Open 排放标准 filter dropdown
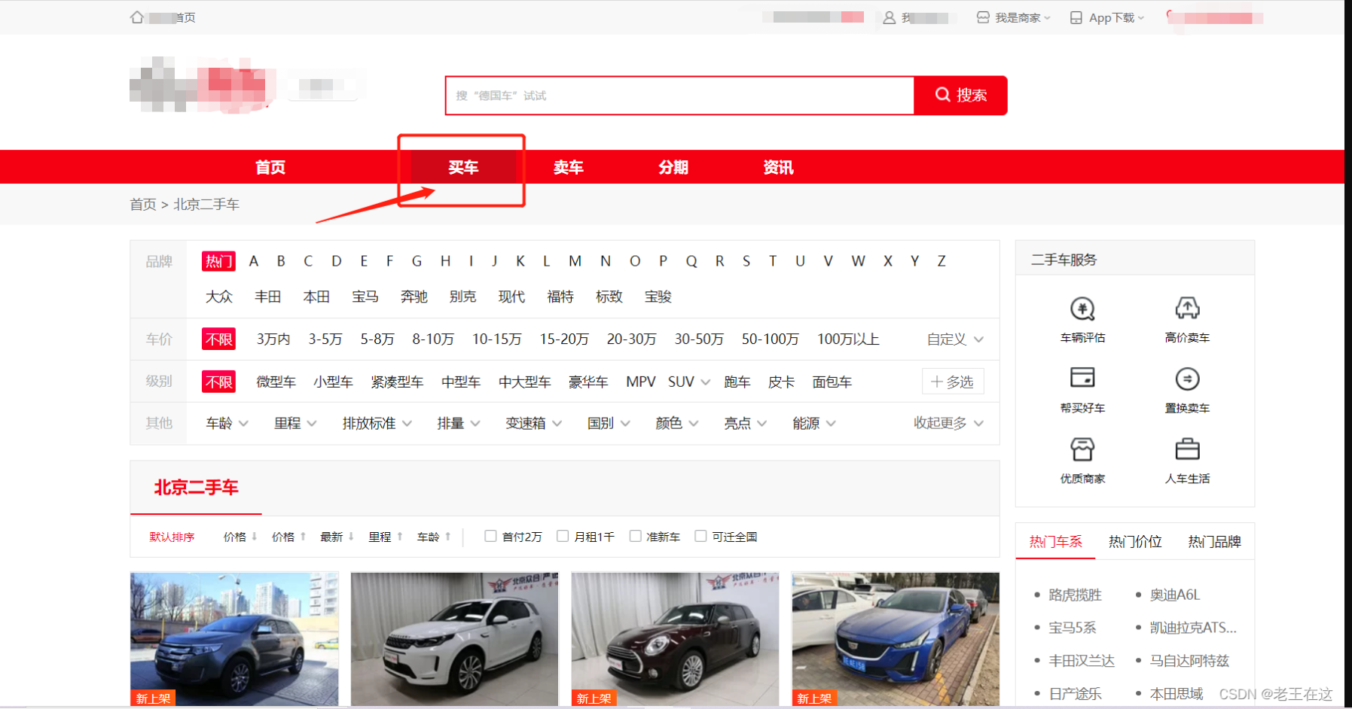 (x=377, y=424)
